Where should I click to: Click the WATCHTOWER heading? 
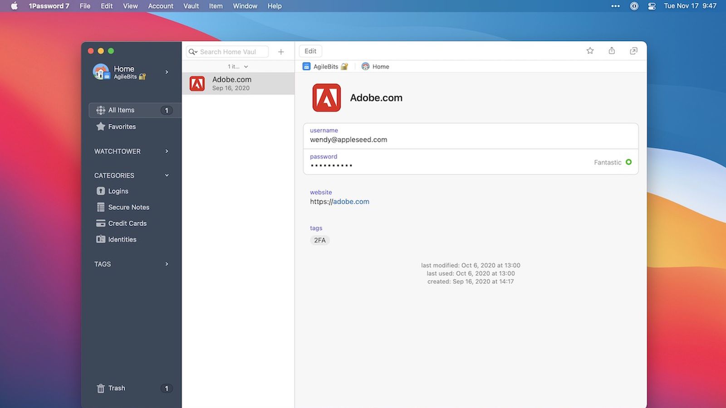tap(118, 151)
